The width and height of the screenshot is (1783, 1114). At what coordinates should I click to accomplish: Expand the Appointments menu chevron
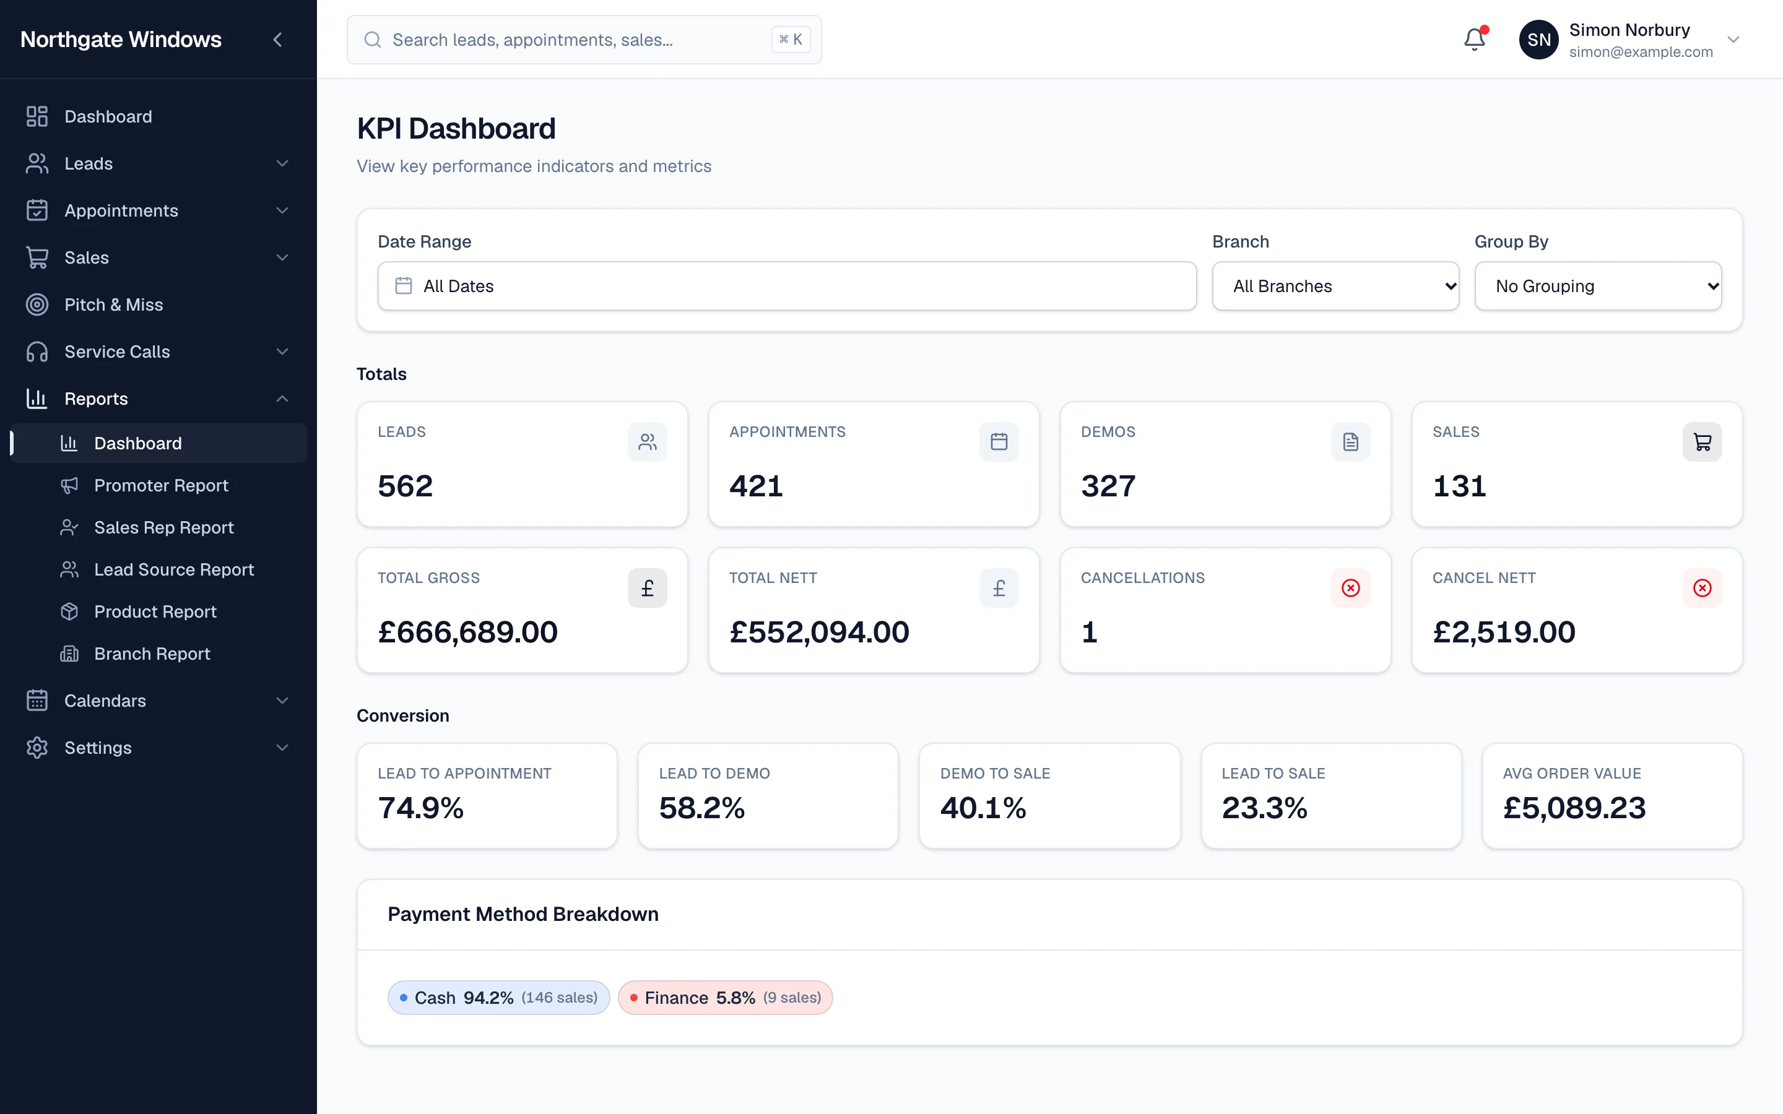(x=282, y=210)
